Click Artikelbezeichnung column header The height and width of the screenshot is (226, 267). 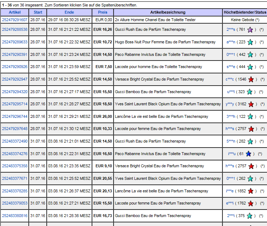[168, 12]
